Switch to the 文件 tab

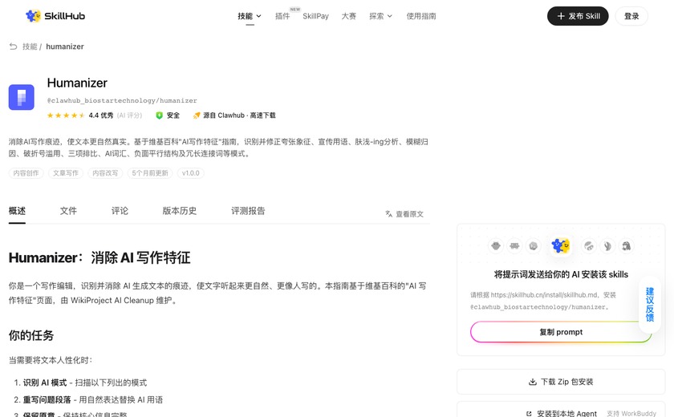click(68, 211)
